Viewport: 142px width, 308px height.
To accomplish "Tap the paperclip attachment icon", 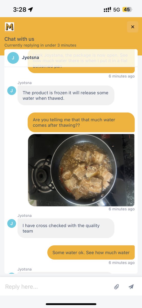I will [x=117, y=287].
